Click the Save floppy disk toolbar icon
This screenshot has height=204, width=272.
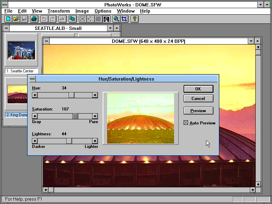24,19
